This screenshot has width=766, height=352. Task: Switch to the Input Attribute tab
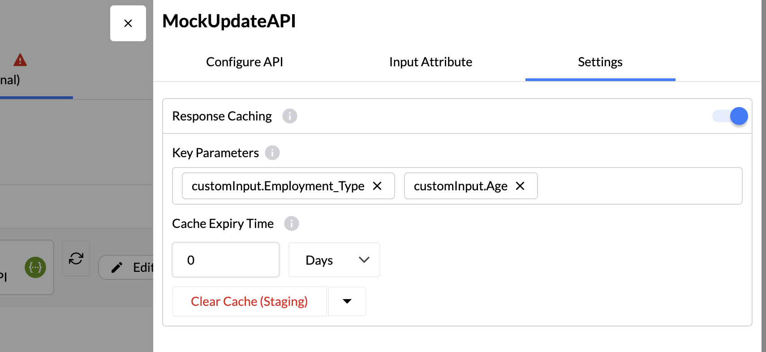430,62
